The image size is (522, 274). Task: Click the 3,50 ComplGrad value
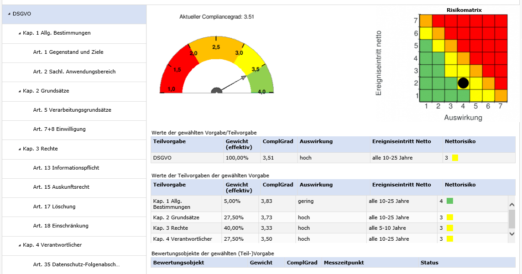tap(266, 239)
